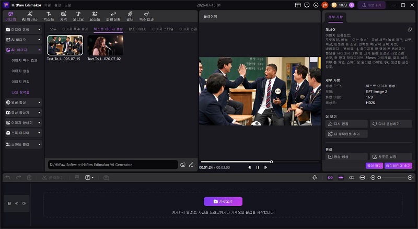Click the 가져오기 (Import) button in timeline
Viewport: 418px width, 229px height.
[223, 201]
